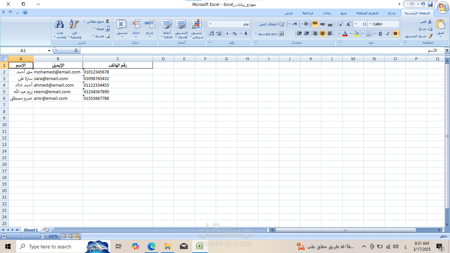
Task: Switch to the Insert (إدراج) tab
Action: tap(391, 13)
